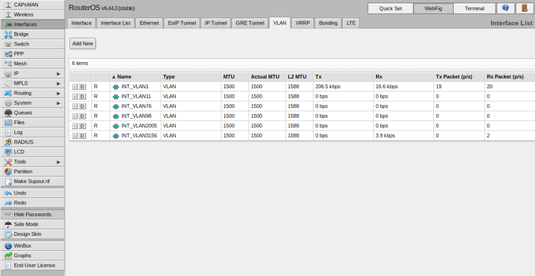Remove INT_VLAN2005 with minus button
The height and width of the screenshot is (276, 535).
pos(75,126)
